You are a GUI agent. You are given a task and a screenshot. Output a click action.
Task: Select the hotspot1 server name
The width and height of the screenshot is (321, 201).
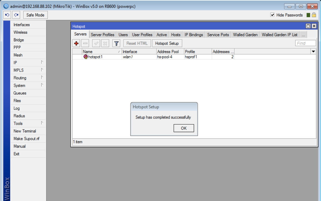click(95, 57)
